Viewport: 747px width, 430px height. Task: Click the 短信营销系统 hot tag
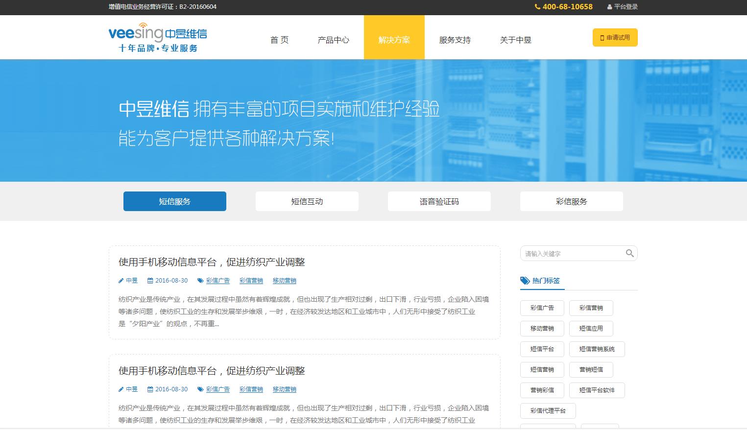597,349
